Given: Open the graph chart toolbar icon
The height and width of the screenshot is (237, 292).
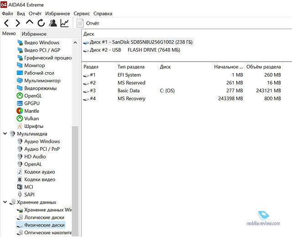Looking at the screenshot, I should 64,23.
